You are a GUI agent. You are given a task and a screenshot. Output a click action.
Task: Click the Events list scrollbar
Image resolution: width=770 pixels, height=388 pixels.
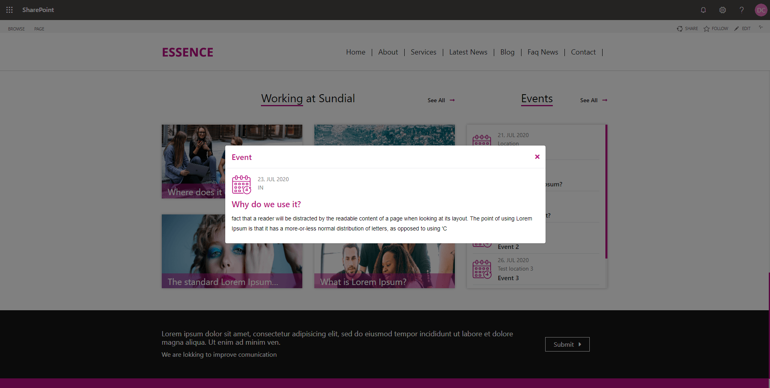click(606, 192)
